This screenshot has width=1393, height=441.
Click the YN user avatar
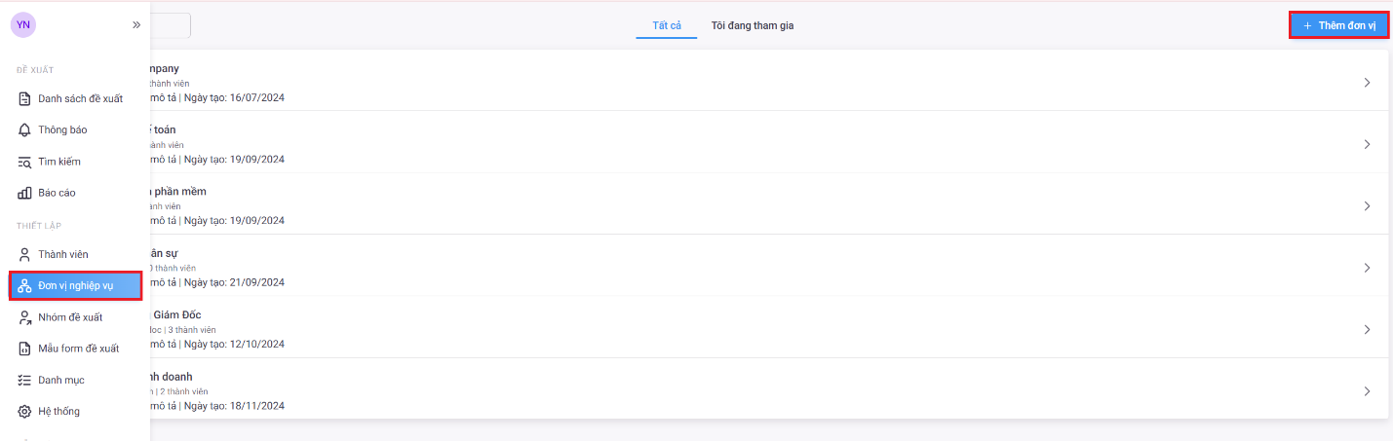coord(23,25)
